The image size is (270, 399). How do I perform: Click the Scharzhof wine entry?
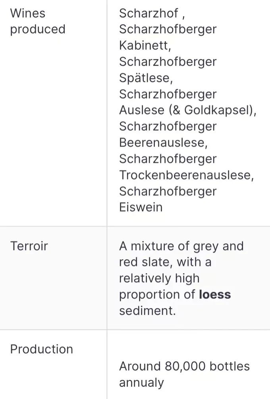click(148, 13)
